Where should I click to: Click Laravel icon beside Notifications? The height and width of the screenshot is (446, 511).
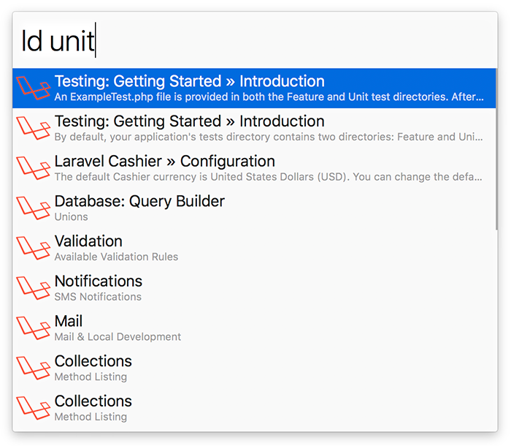coord(34,288)
